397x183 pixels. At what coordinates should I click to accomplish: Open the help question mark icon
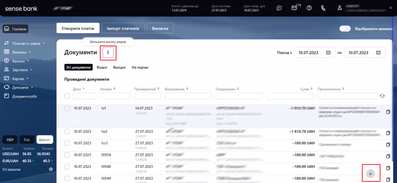pyautogui.click(x=309, y=8)
